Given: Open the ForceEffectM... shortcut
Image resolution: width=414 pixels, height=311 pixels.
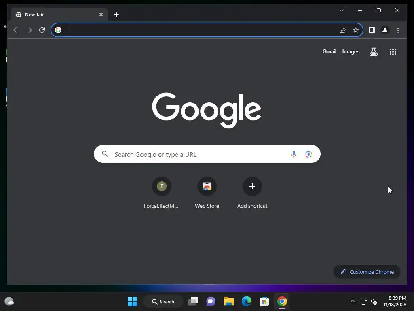Looking at the screenshot, I should (x=161, y=193).
